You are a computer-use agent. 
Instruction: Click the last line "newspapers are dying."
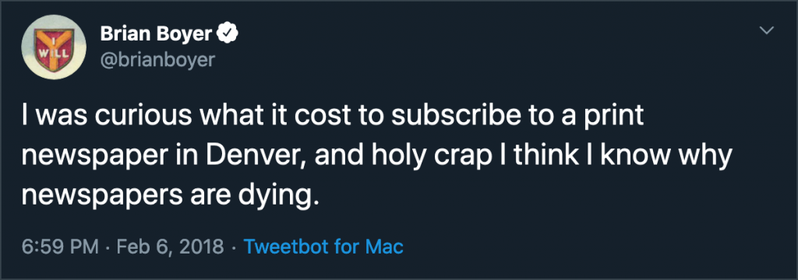172,193
